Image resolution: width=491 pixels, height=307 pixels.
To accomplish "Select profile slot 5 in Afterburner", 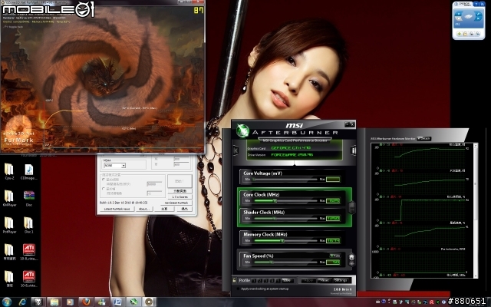I will click(278, 280).
